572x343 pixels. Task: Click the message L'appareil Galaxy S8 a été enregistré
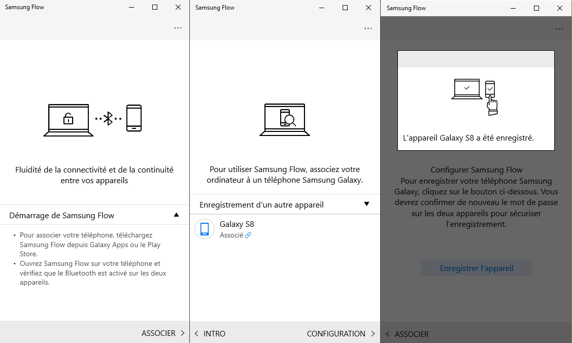(468, 138)
